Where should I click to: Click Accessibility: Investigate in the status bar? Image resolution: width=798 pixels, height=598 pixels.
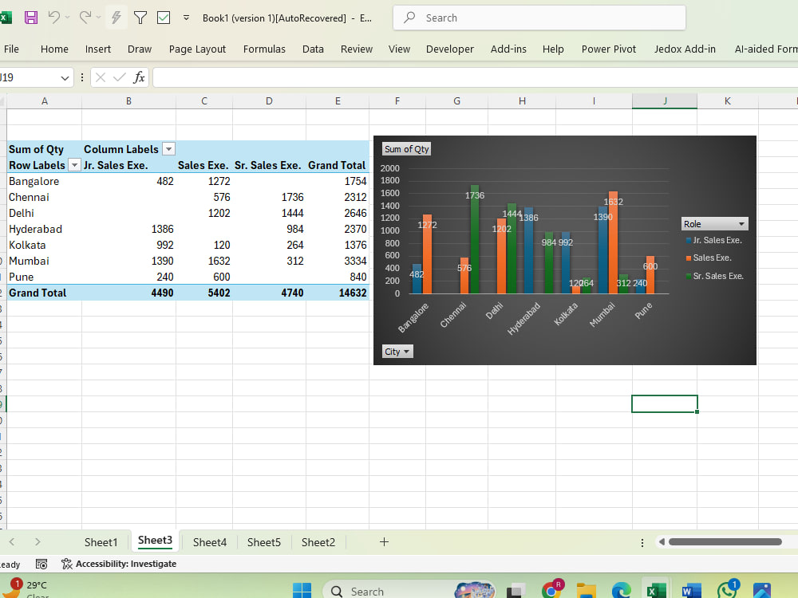click(x=119, y=564)
